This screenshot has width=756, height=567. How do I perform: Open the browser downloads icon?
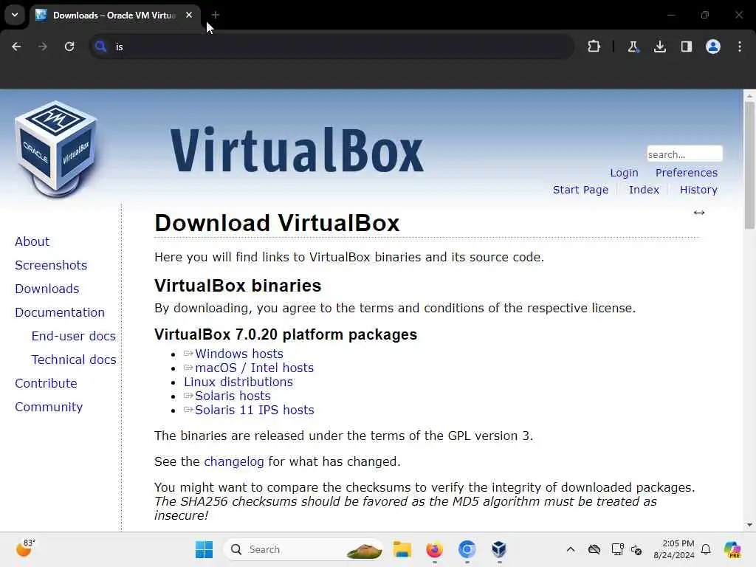tap(659, 47)
